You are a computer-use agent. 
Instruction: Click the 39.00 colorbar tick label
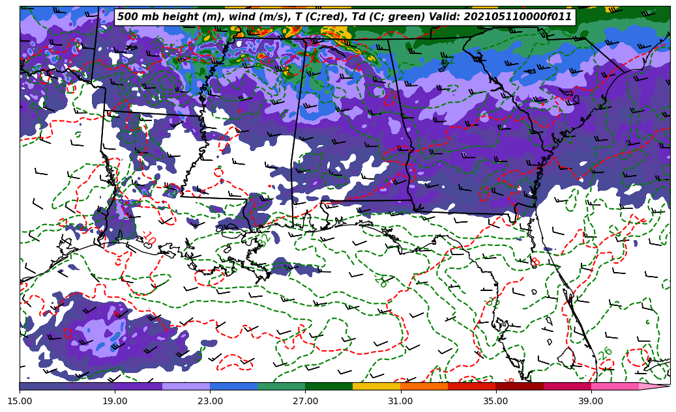[x=591, y=402]
